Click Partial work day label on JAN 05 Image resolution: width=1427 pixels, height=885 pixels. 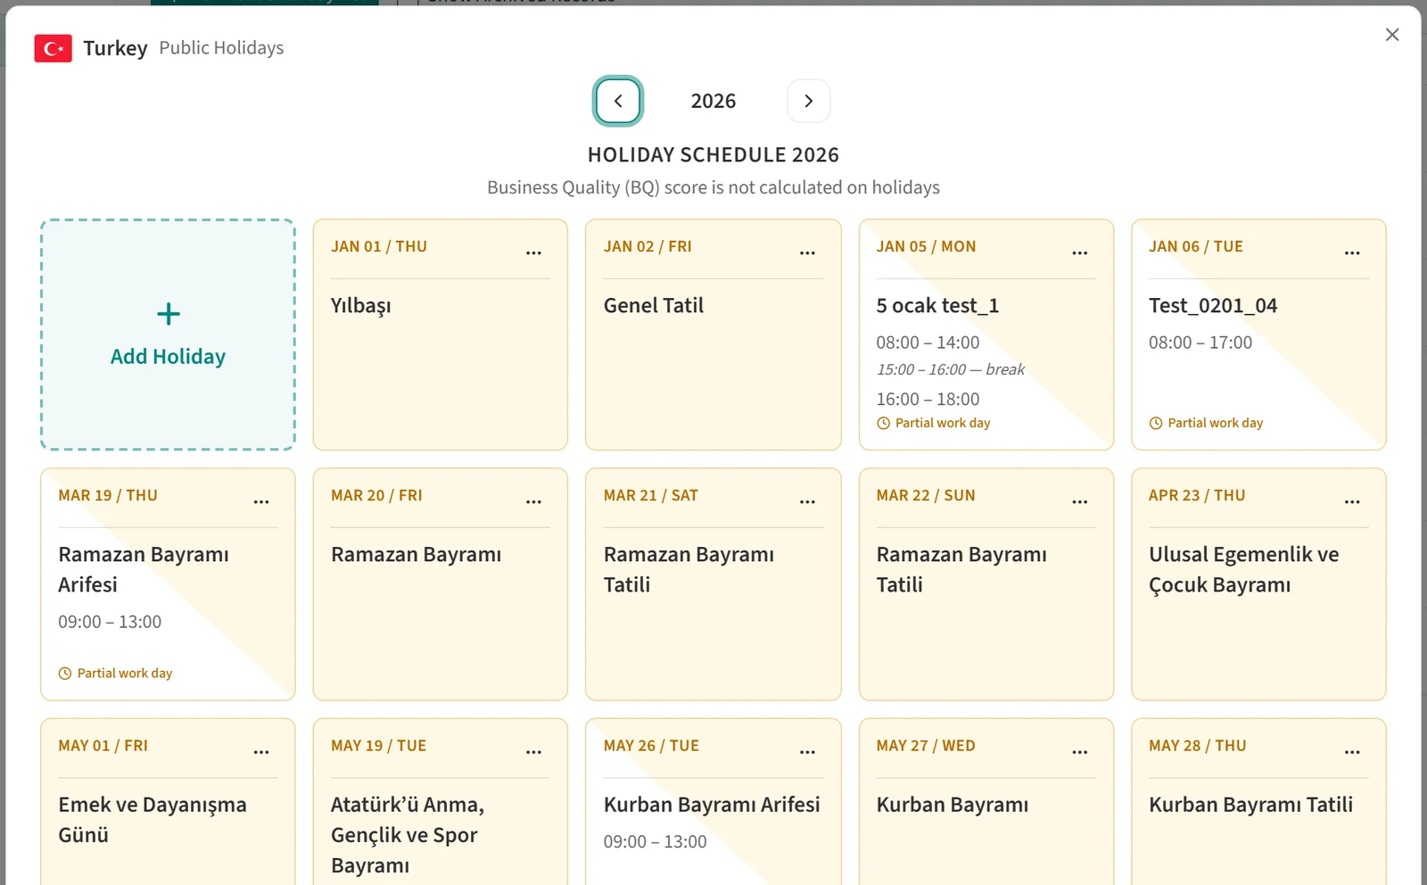(943, 424)
